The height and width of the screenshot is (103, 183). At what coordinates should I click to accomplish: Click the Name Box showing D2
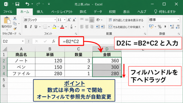tap(13, 41)
